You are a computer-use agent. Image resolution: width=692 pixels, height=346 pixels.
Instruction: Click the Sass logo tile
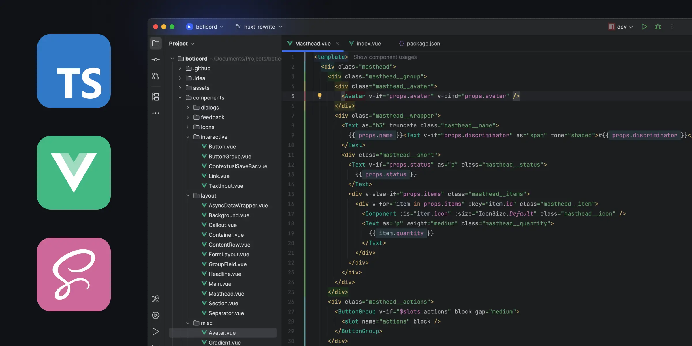point(74,274)
